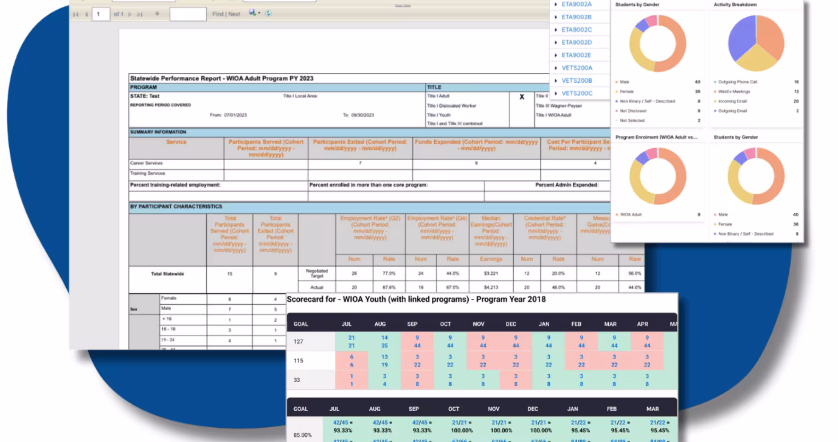Viewport: 838px width, 442px height.
Task: Click inside the page number input field
Action: [101, 14]
